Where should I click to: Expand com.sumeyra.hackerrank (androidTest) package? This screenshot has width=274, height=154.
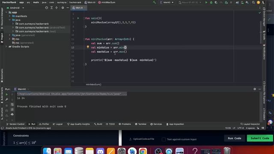(x=13, y=27)
